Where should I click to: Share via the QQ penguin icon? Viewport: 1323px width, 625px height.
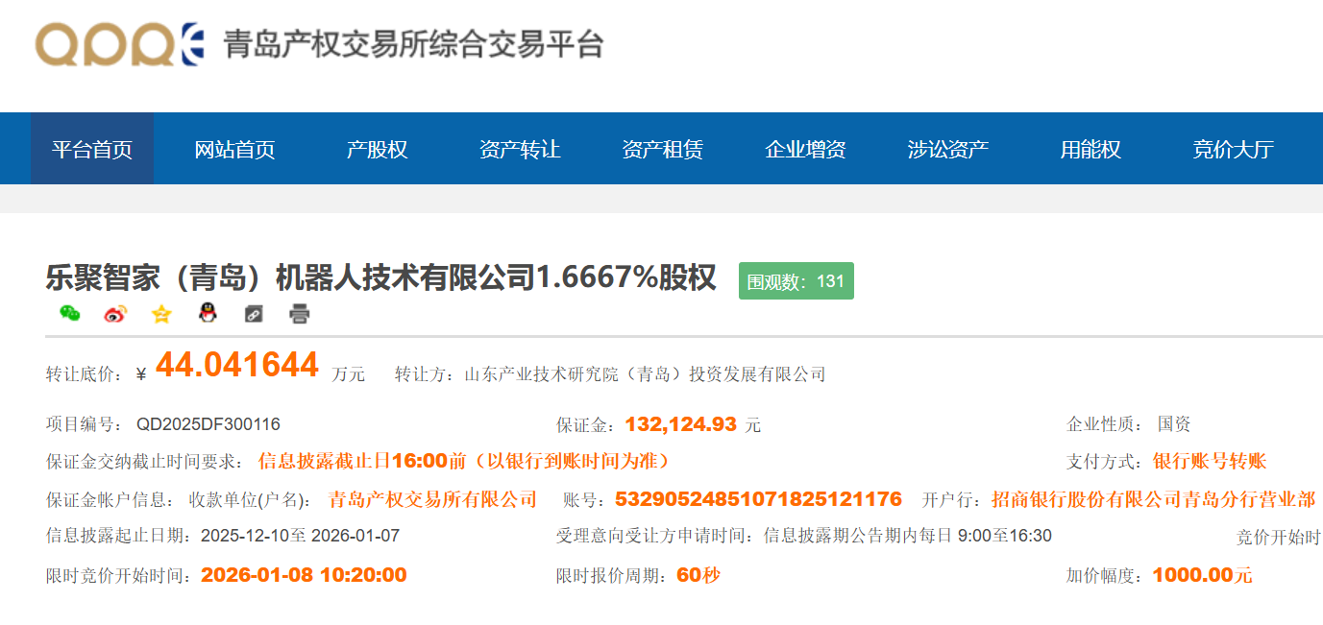[208, 314]
